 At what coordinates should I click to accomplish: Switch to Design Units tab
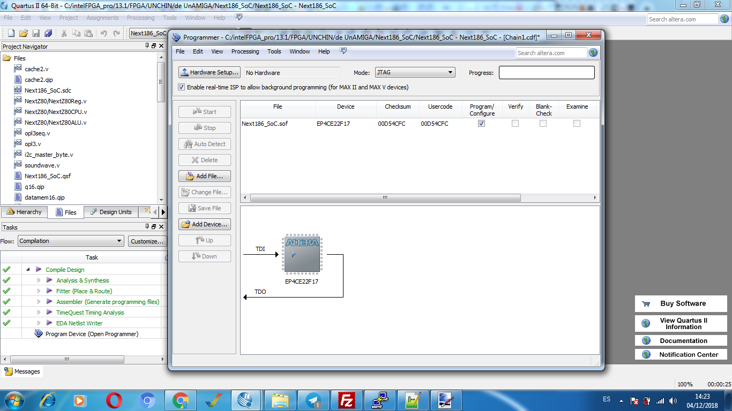[x=110, y=212]
